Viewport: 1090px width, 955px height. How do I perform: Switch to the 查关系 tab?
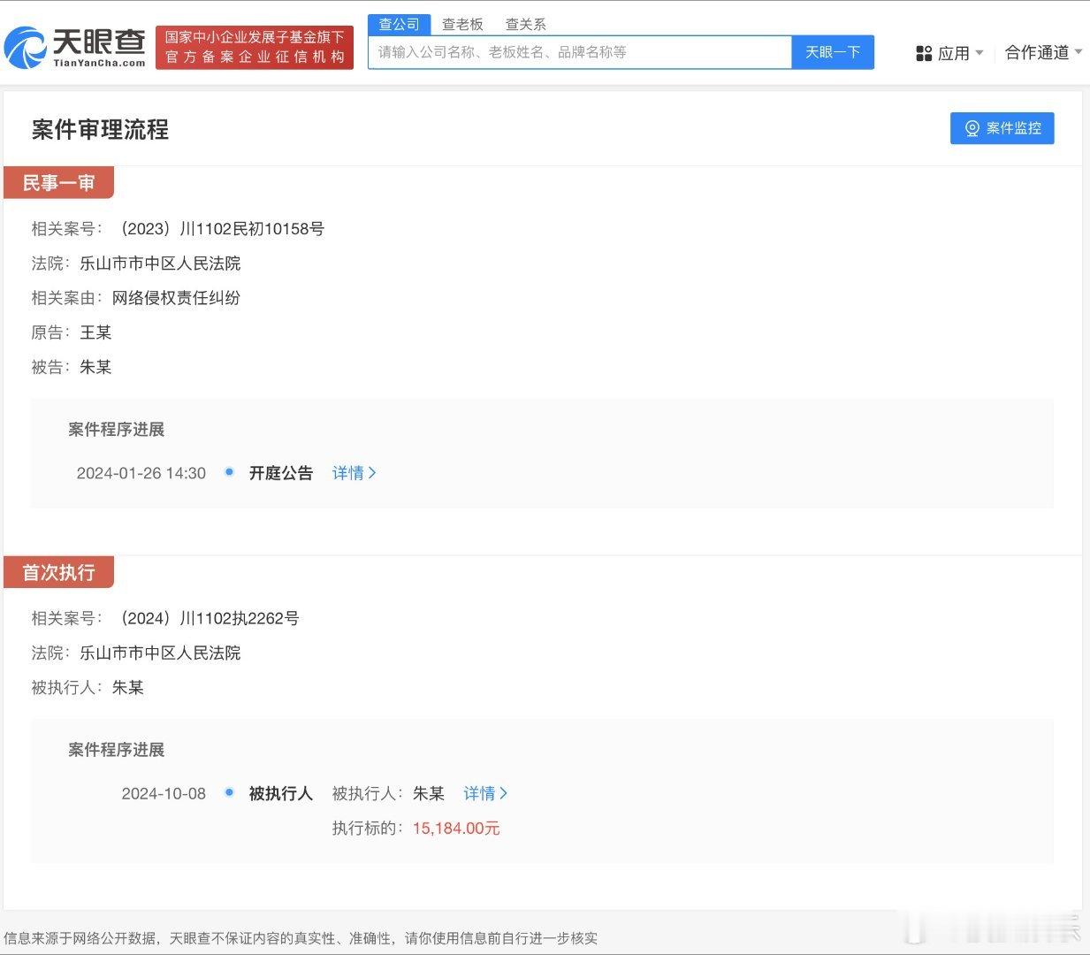click(525, 24)
